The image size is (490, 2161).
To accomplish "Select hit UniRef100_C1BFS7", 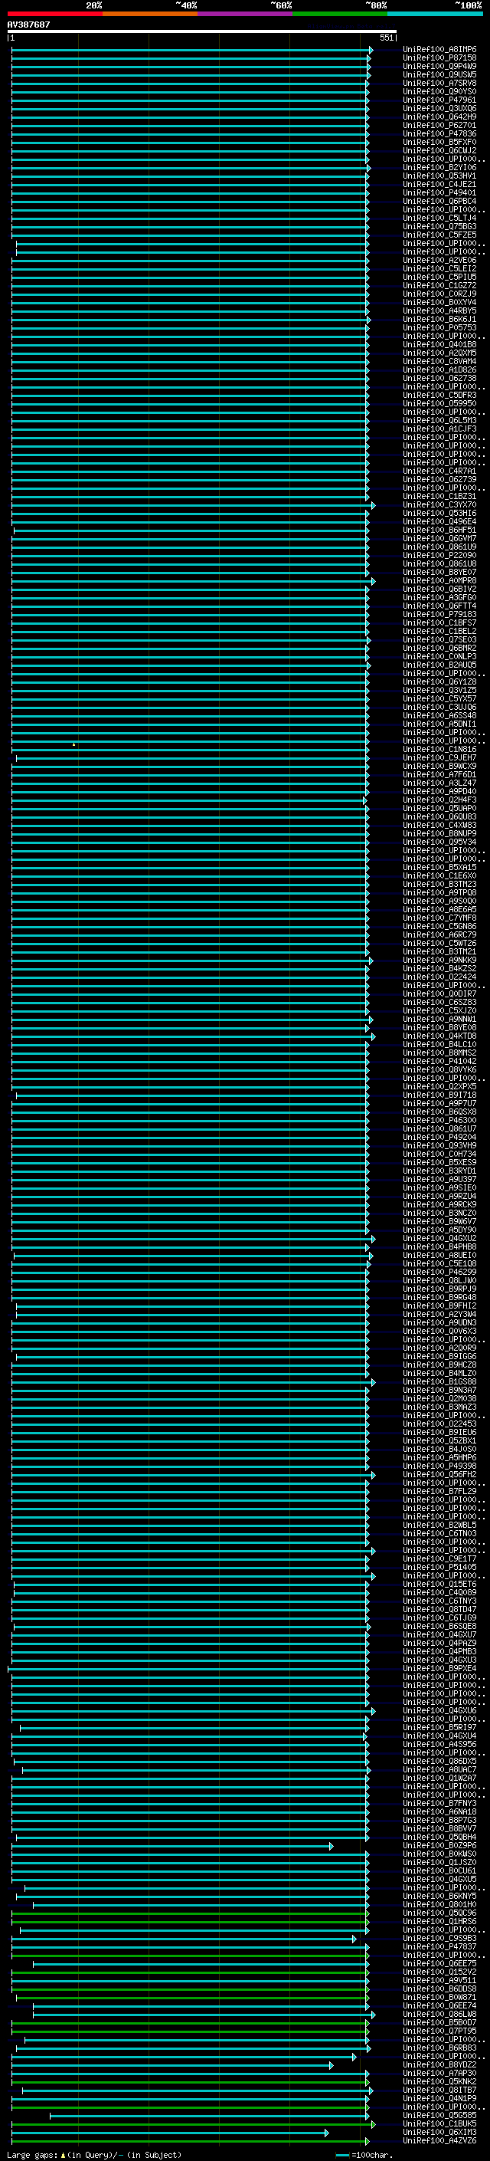I will click(439, 622).
